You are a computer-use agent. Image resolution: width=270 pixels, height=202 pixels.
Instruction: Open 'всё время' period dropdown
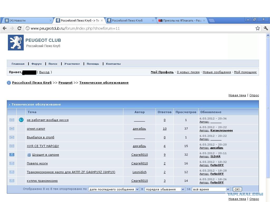click(211, 189)
